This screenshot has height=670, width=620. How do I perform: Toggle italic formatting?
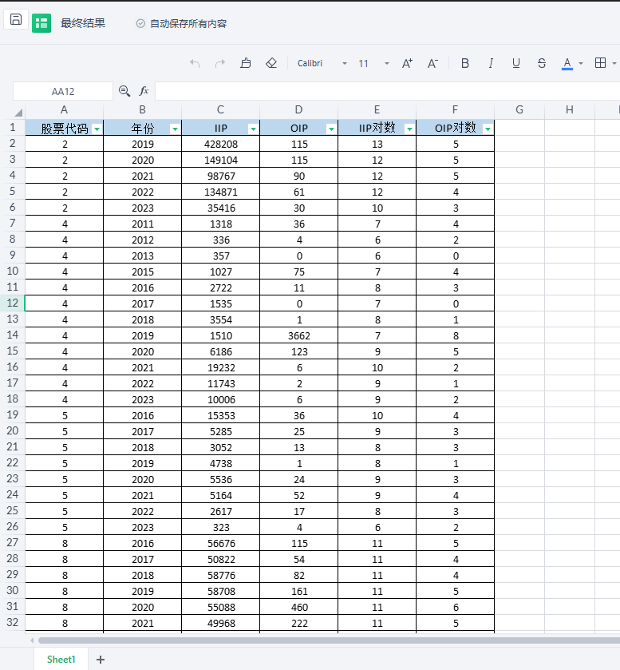coord(491,63)
